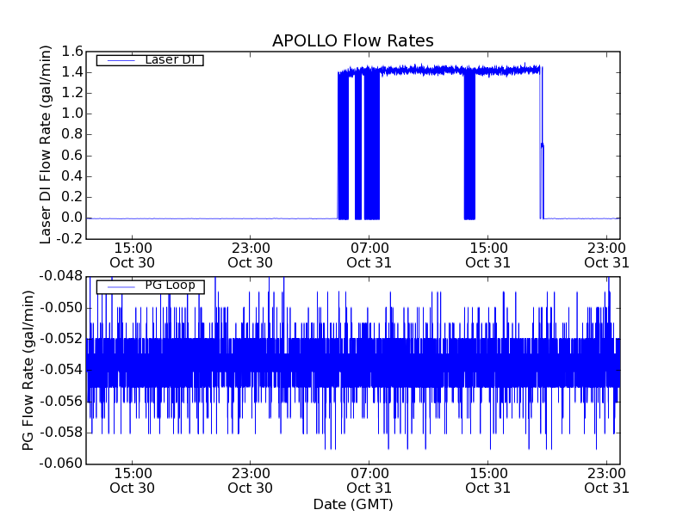Image resolution: width=689 pixels, height=516 pixels.
Task: Click the -0.054 tick on the bottom y-axis
Action: click(62, 370)
